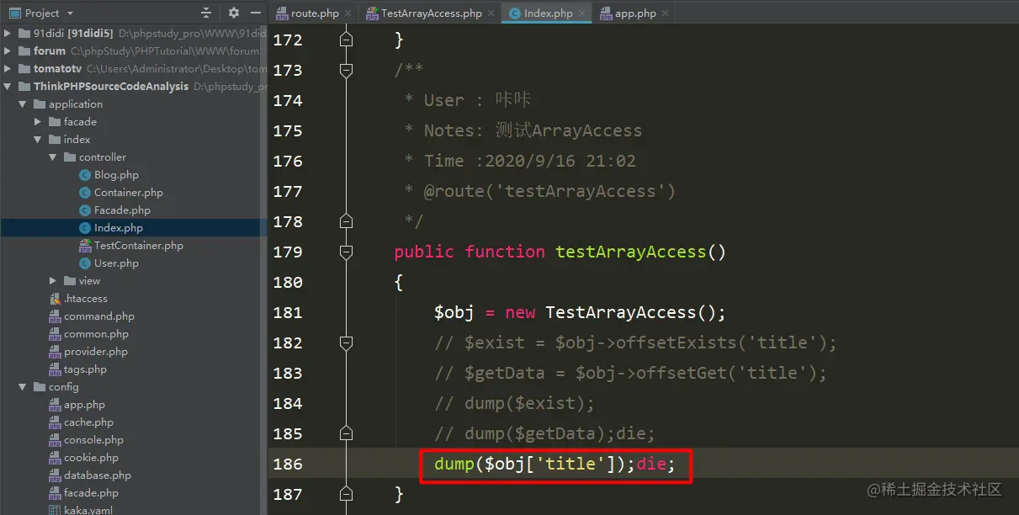This screenshot has width=1019, height=515.
Task: Open TestContainer.php file
Action: point(139,246)
